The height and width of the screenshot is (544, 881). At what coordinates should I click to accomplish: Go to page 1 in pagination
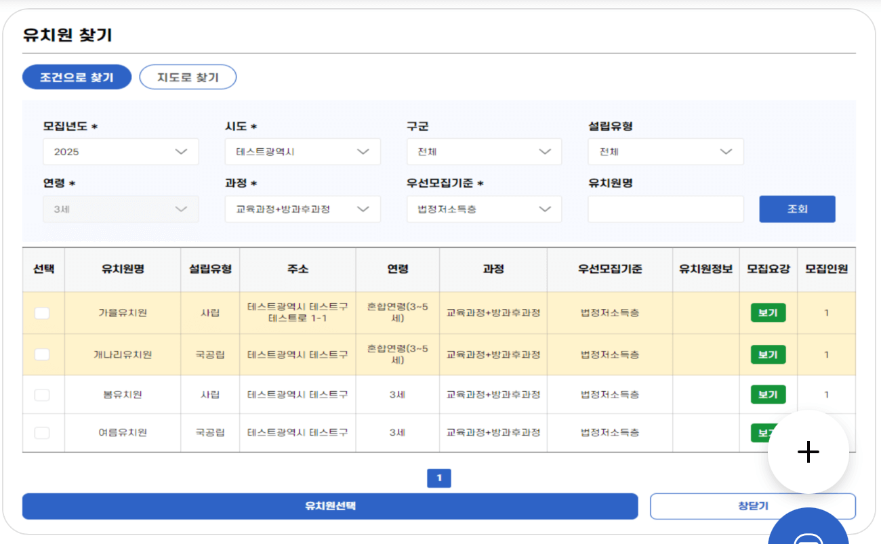[439, 478]
